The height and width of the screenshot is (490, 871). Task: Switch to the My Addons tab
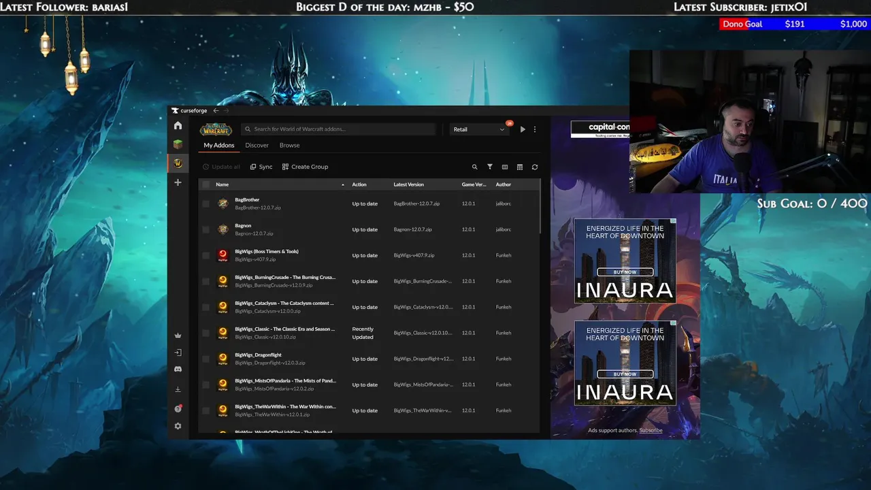219,145
